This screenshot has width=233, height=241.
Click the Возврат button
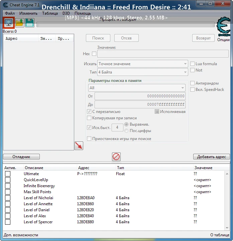[203, 38]
